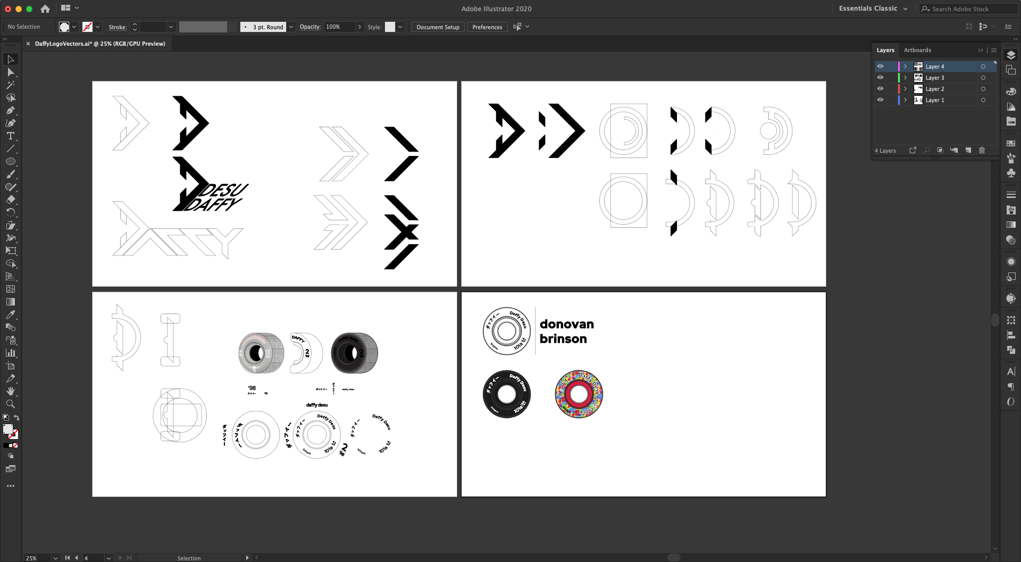Click the fill color swatch in control bar
This screenshot has height=562, width=1021.
click(x=64, y=27)
